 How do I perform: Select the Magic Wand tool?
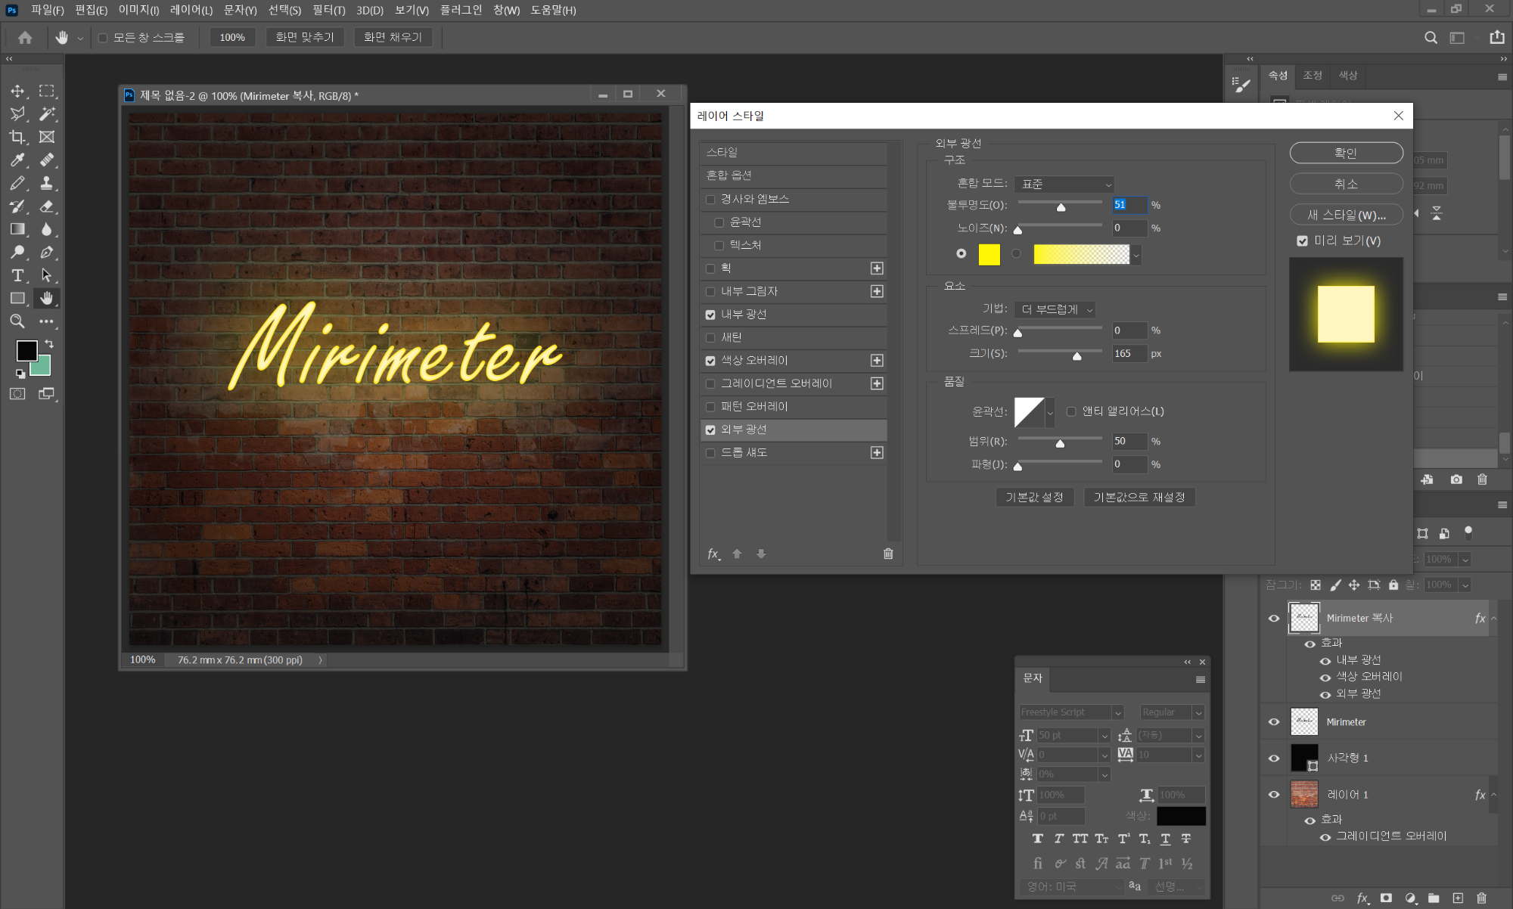pos(47,114)
